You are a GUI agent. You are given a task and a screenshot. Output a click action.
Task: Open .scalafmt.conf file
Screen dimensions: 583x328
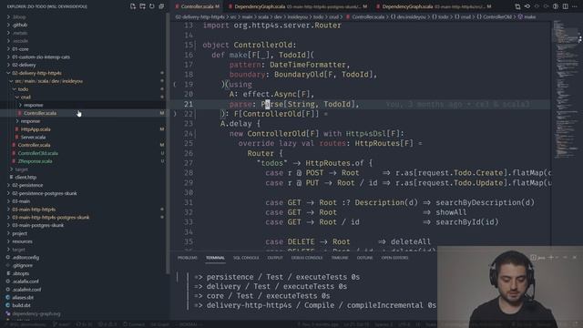(x=26, y=290)
